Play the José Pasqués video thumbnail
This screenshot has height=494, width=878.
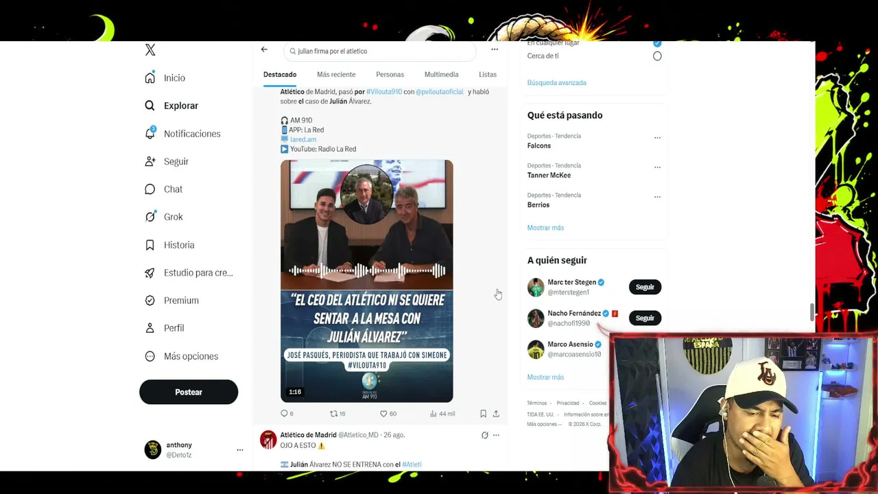tap(366, 281)
